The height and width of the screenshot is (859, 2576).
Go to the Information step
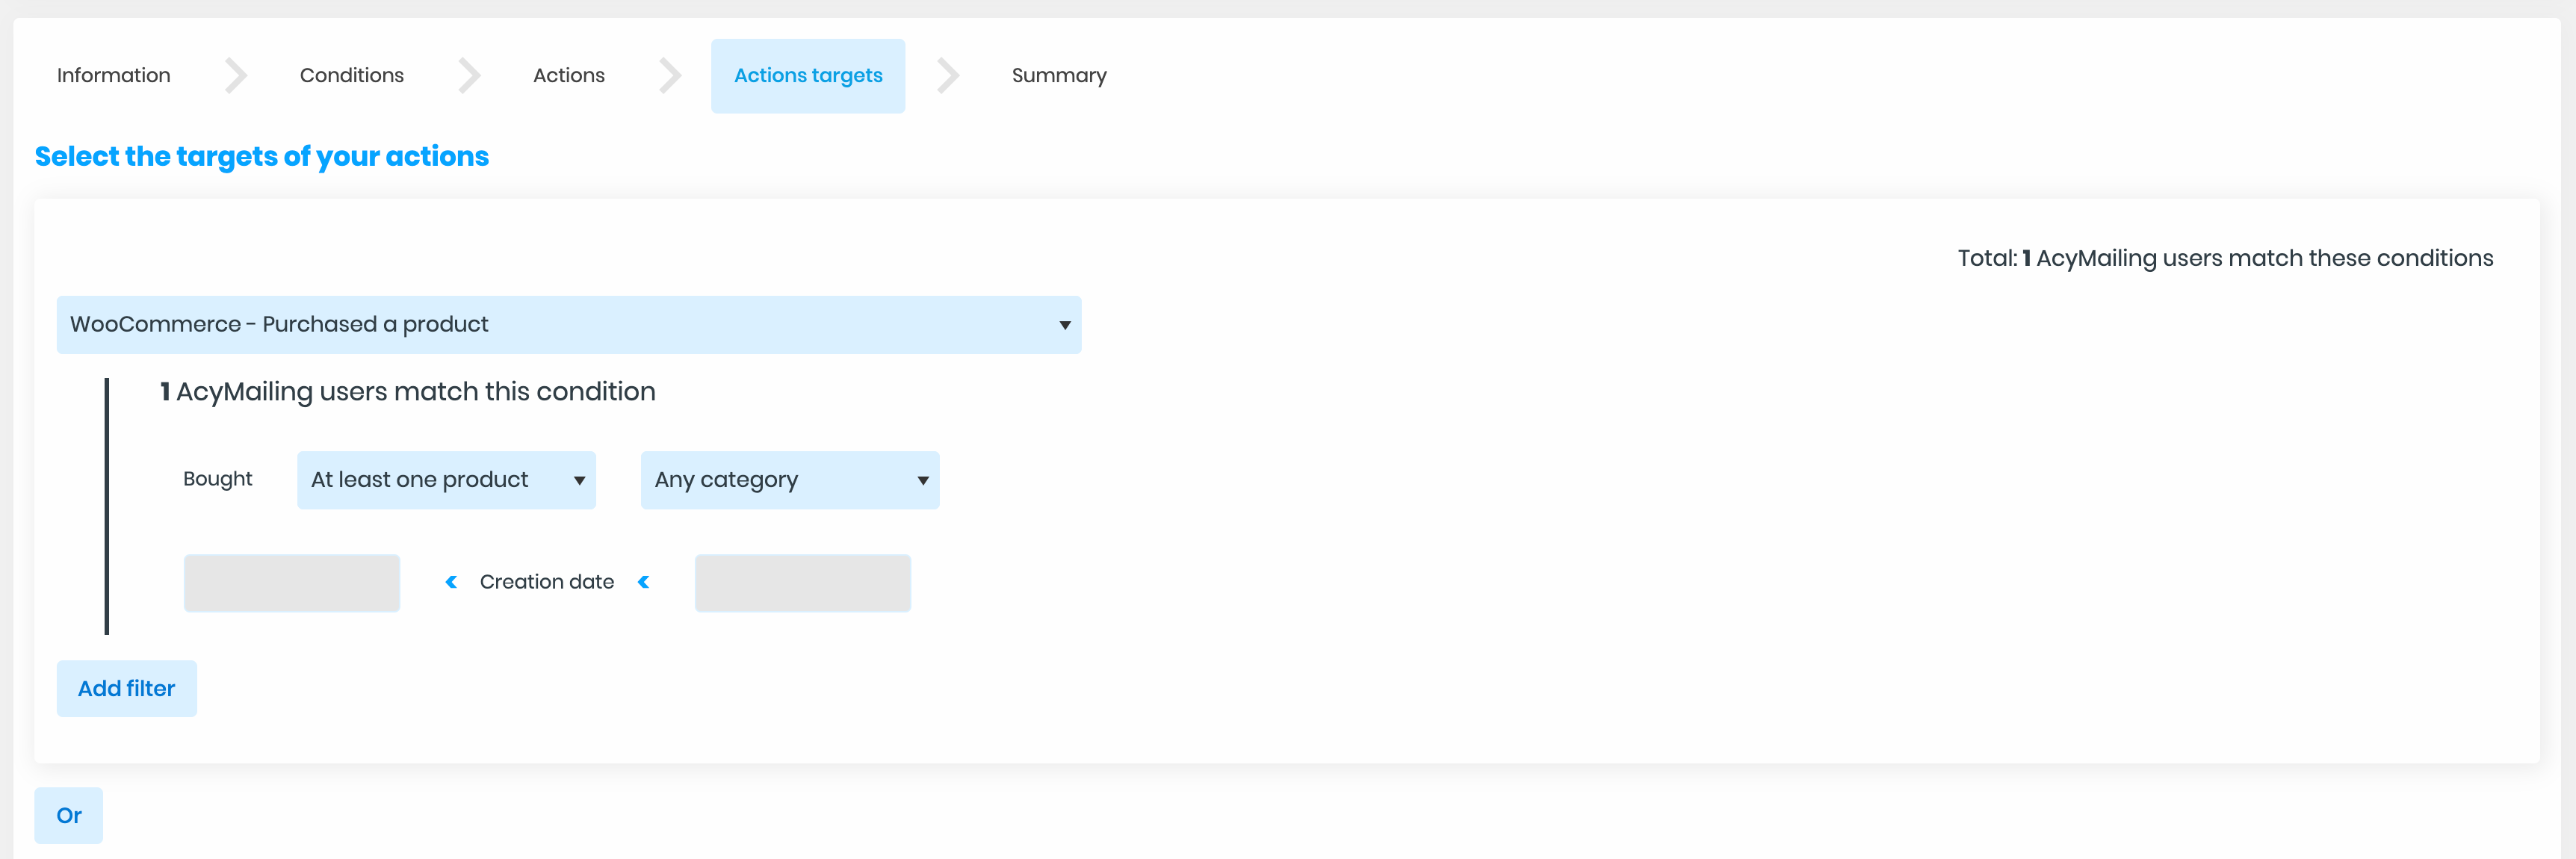[114, 76]
